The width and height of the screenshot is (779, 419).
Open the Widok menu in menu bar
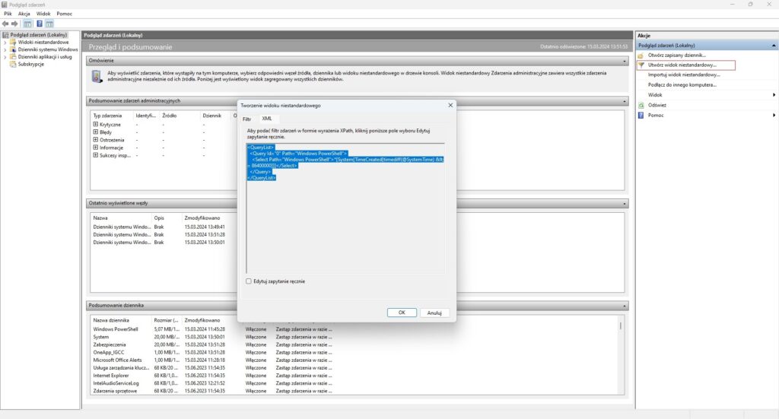pyautogui.click(x=43, y=14)
